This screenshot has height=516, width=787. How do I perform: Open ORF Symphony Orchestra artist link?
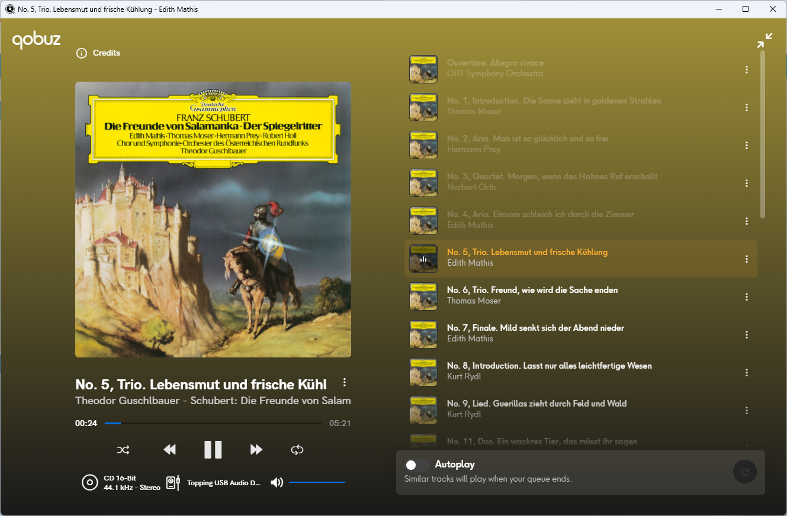click(x=495, y=74)
